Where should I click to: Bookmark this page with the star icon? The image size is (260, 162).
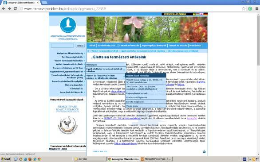(x=244, y=9)
